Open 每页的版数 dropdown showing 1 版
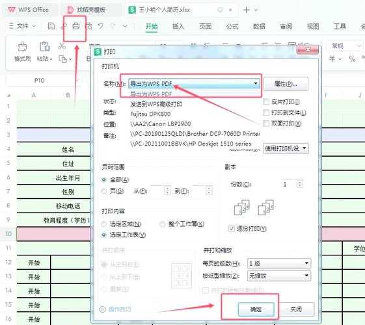365x325 pixels. pos(279,263)
